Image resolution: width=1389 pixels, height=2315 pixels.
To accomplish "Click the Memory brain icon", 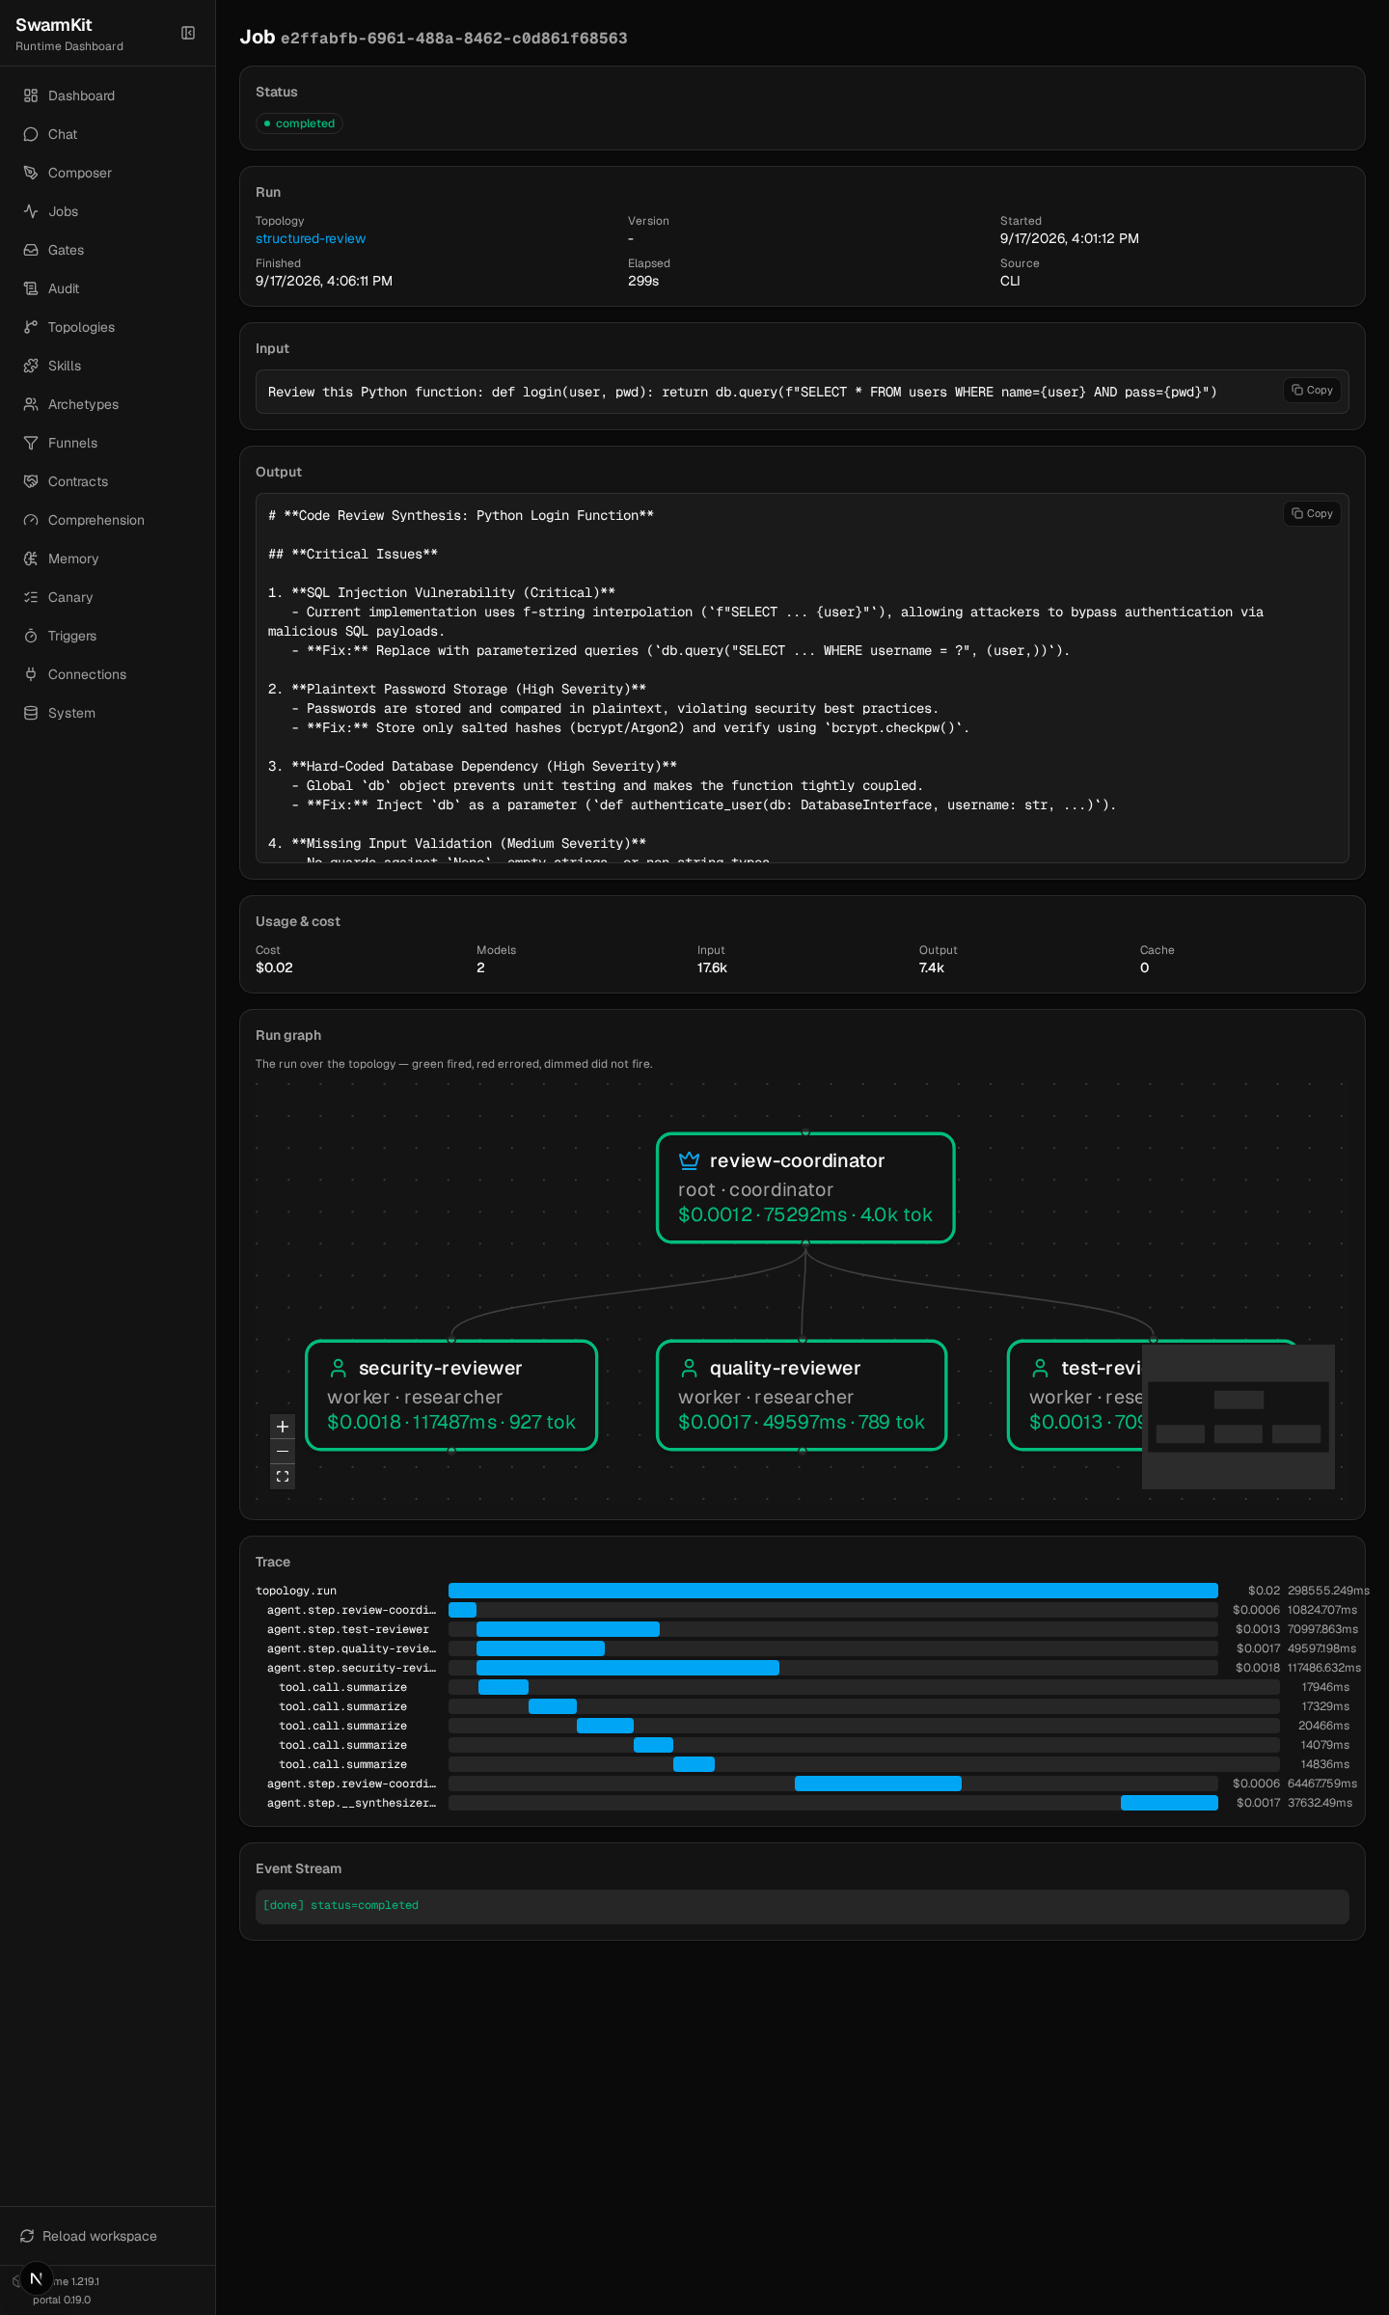I will pos(31,558).
